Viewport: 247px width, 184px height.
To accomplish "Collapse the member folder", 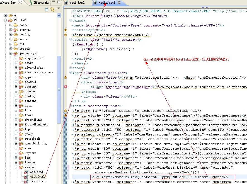I will (16, 167).
